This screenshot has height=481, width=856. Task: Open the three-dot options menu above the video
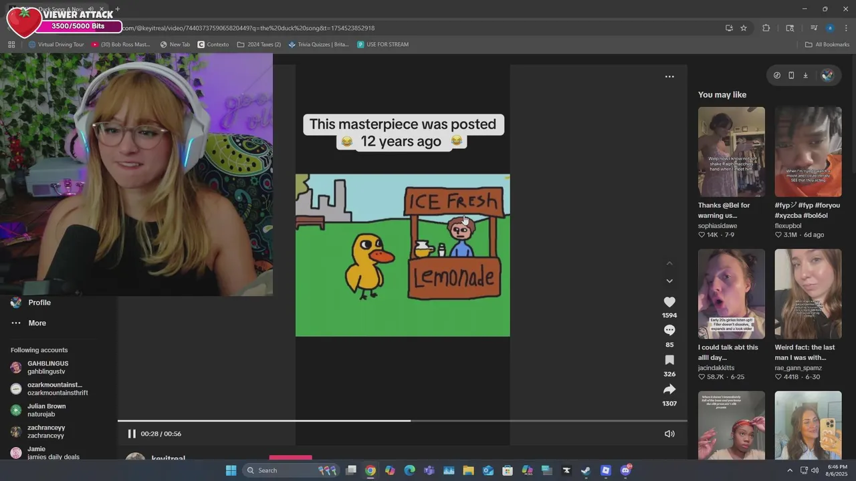pos(669,77)
